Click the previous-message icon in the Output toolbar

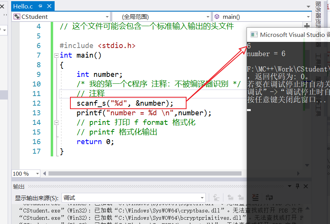[230, 197]
